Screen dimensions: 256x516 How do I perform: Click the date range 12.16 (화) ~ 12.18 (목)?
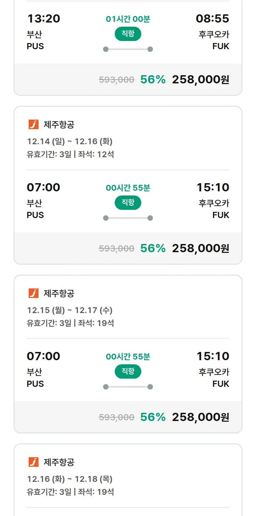click(x=70, y=479)
